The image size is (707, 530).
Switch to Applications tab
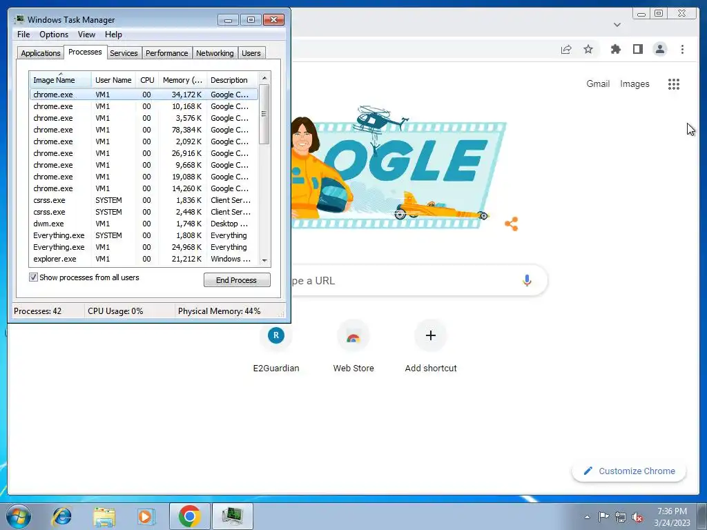click(41, 53)
